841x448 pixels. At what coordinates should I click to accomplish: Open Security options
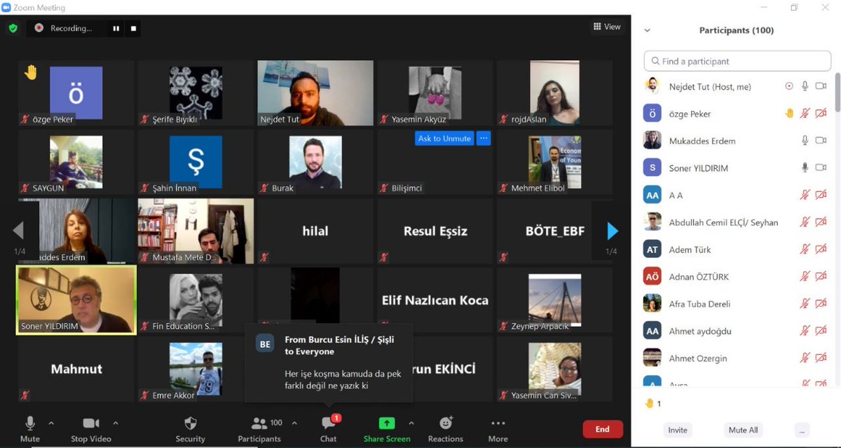click(190, 428)
